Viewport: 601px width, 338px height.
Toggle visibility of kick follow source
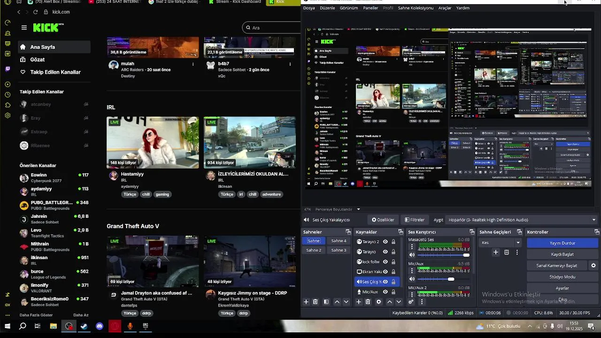tap(385, 261)
